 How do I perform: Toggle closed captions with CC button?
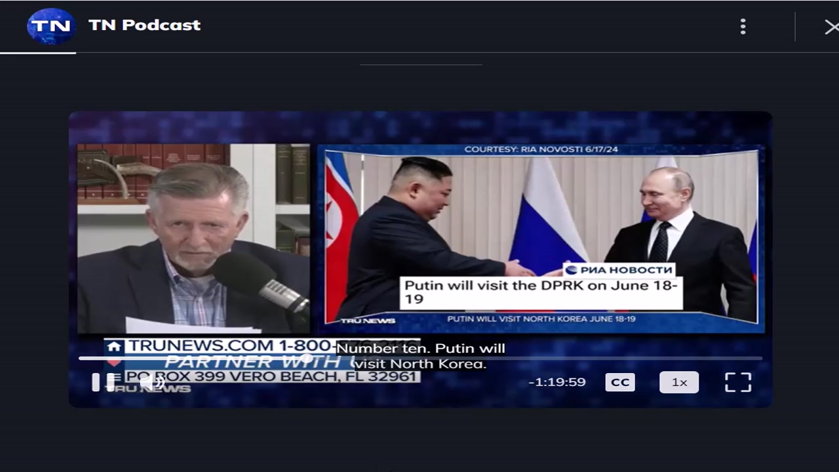tap(620, 382)
